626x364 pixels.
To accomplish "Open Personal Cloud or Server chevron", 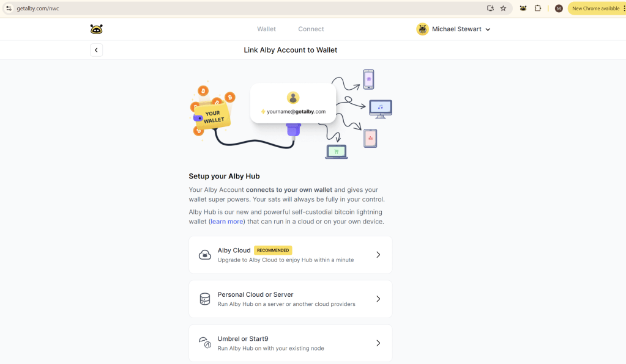I will coord(378,299).
